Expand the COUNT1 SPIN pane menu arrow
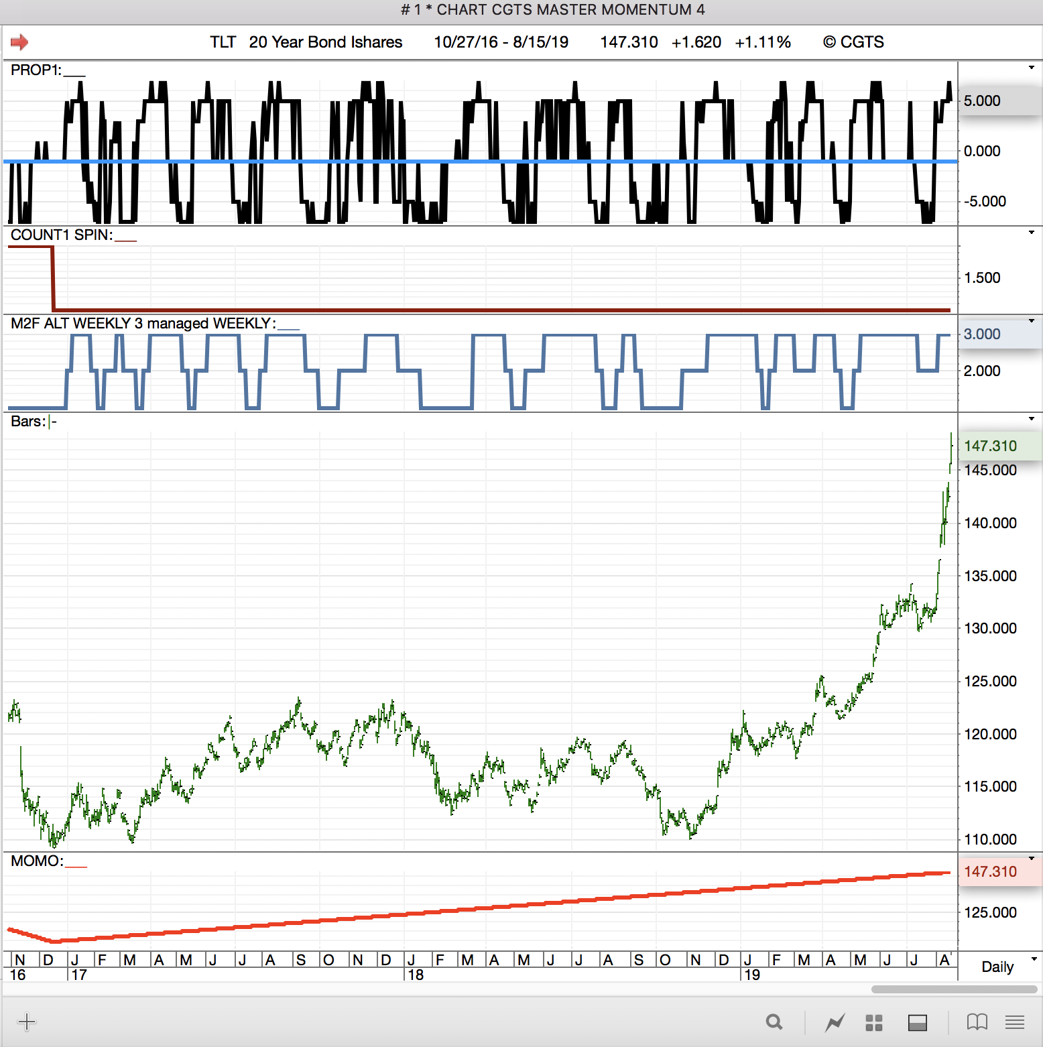The width and height of the screenshot is (1043, 1047). (1032, 233)
